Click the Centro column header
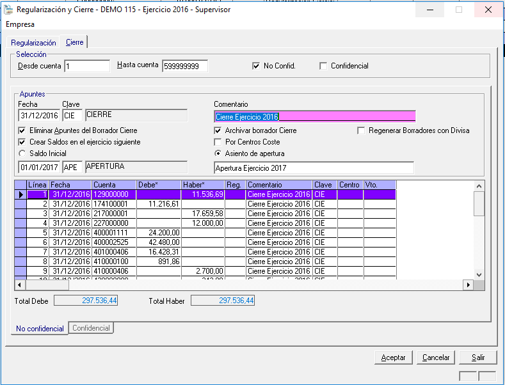This screenshot has width=505, height=385. click(x=350, y=185)
